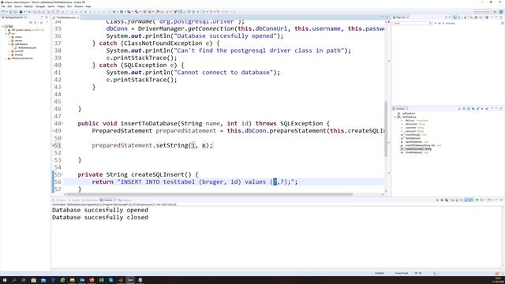Image resolution: width=505 pixels, height=284 pixels.
Task: Click the New toolbar icon
Action: [3, 12]
